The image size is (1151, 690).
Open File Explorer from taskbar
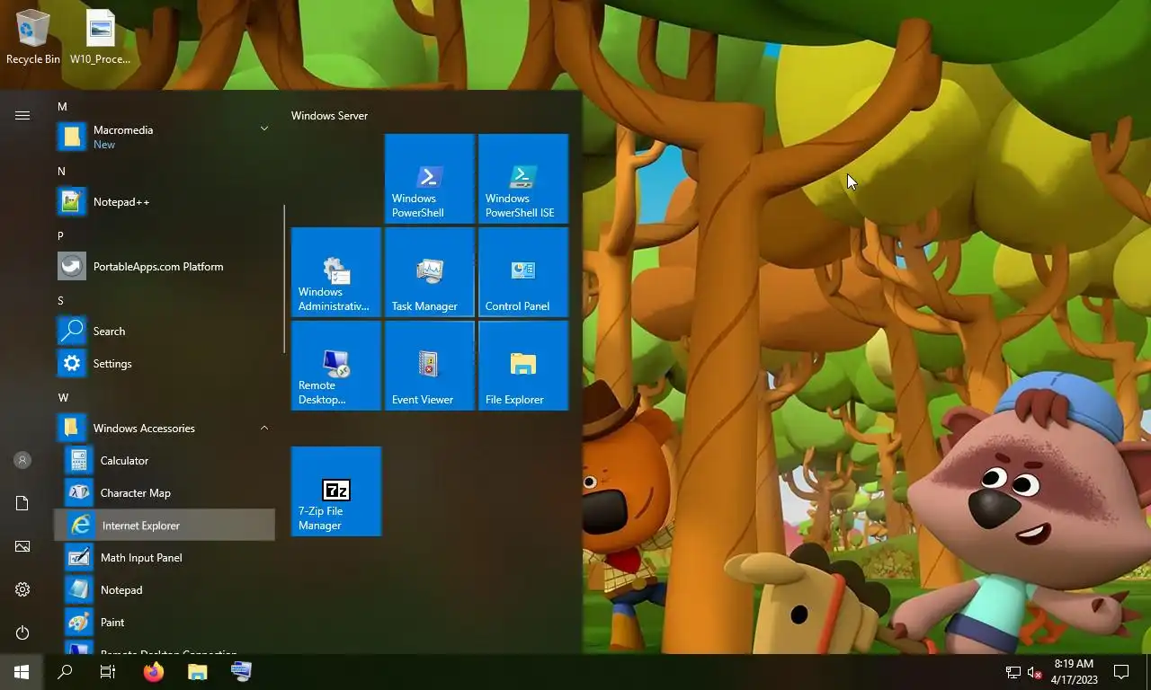[x=197, y=672]
